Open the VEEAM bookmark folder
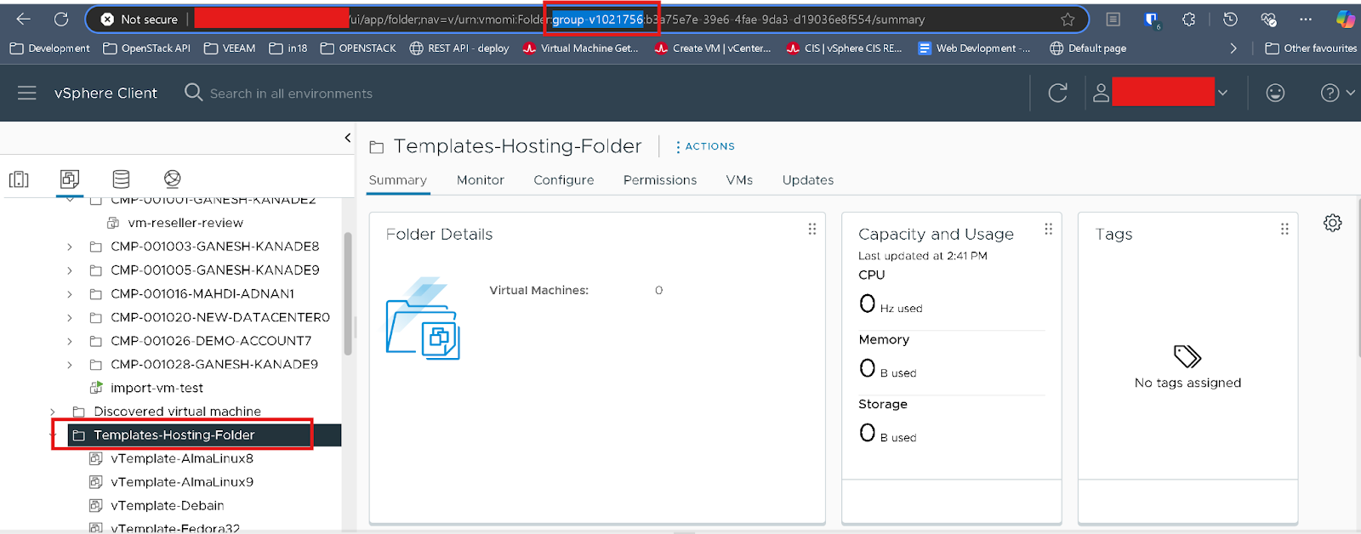Screen dimensions: 1361x534 (x=230, y=48)
